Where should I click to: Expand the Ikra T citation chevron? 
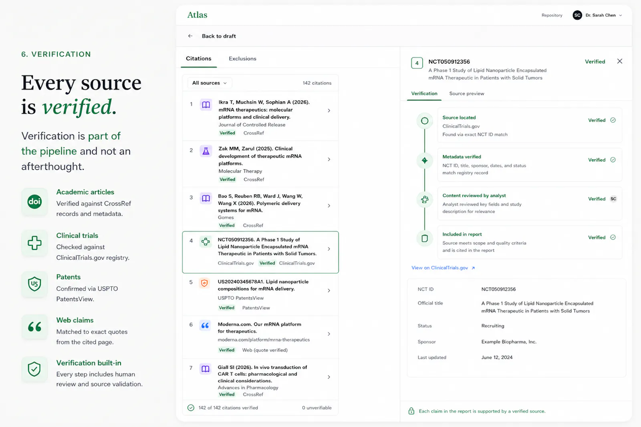coord(329,110)
